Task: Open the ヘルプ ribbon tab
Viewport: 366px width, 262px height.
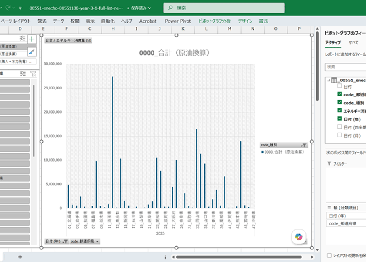Action: 126,21
